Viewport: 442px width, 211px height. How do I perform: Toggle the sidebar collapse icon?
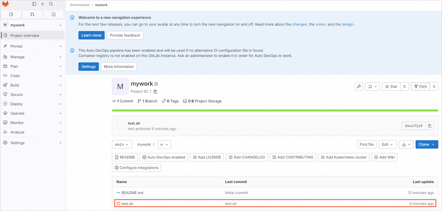click(34, 4)
